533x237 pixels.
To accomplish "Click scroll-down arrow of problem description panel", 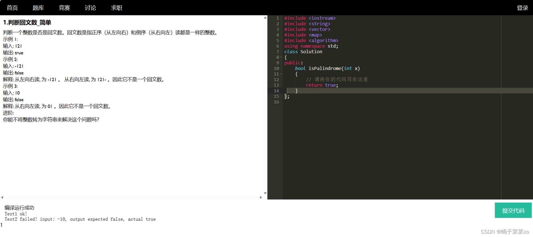I will click(x=265, y=193).
